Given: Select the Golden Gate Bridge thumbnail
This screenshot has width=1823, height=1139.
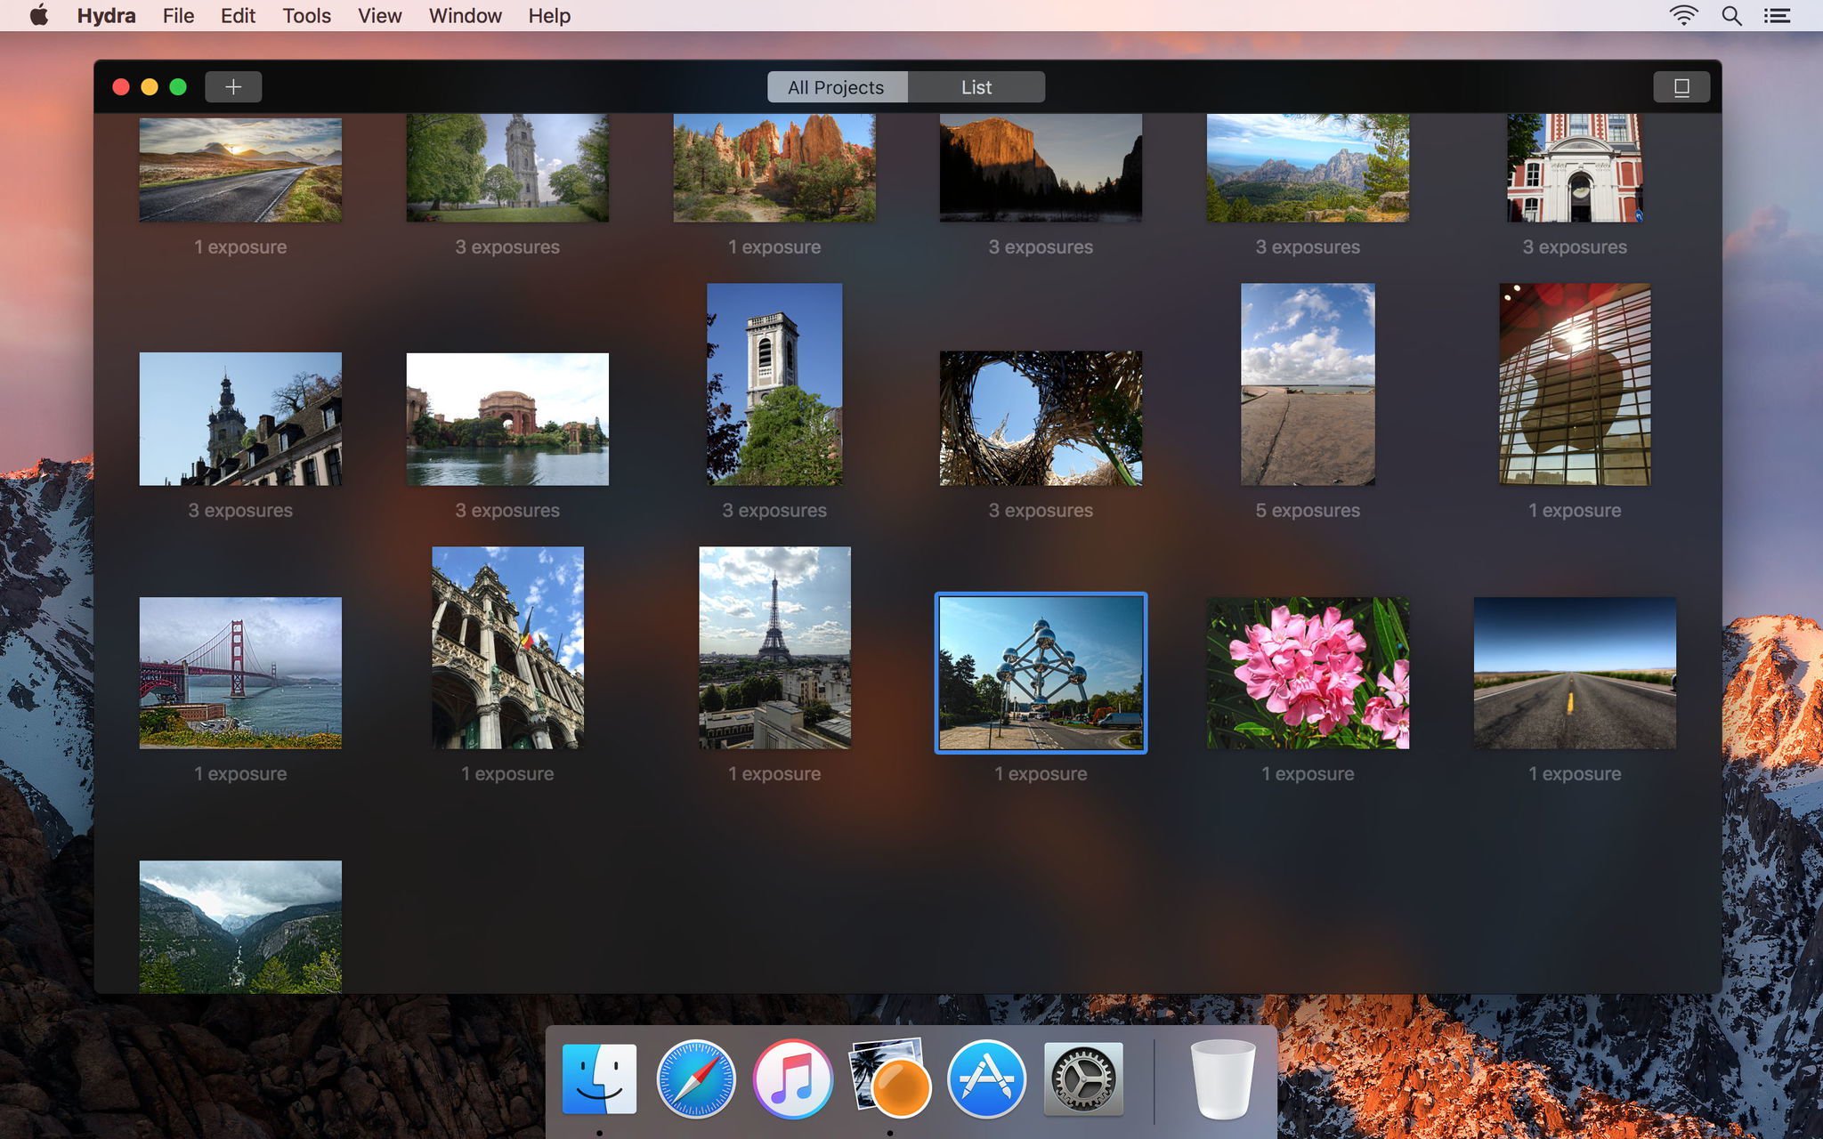Looking at the screenshot, I should [x=240, y=673].
